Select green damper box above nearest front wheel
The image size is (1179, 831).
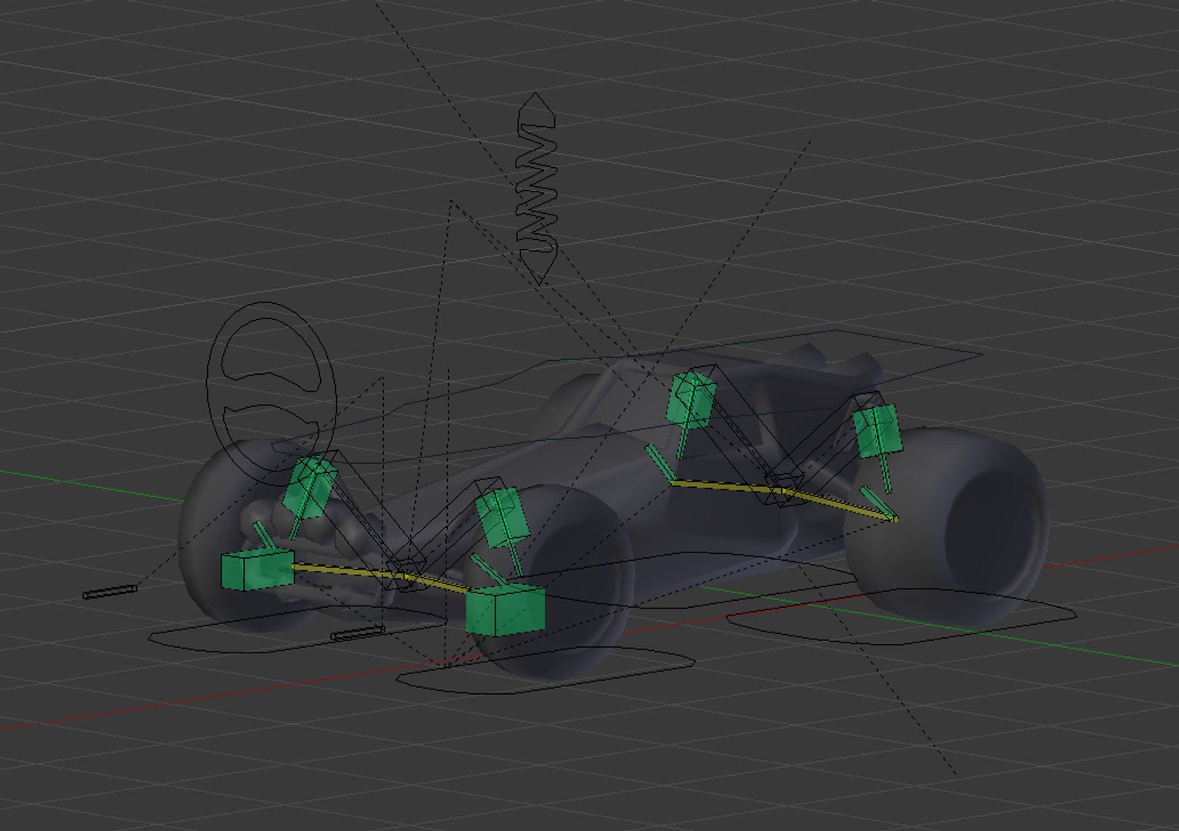(x=501, y=516)
